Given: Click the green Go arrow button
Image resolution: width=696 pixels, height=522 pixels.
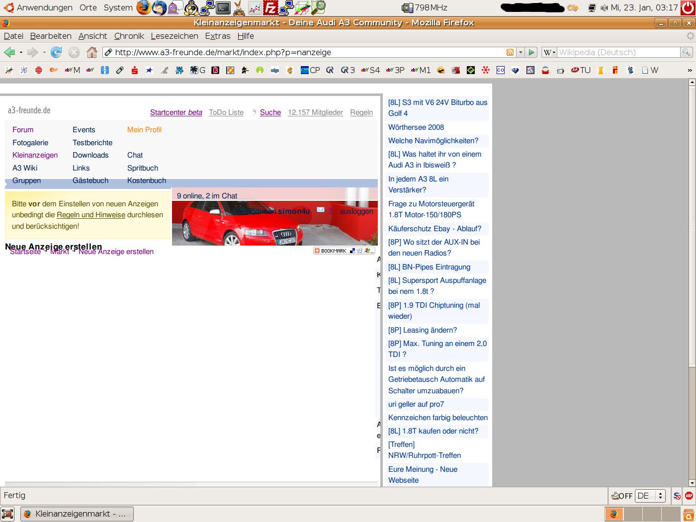Looking at the screenshot, I should (x=531, y=52).
